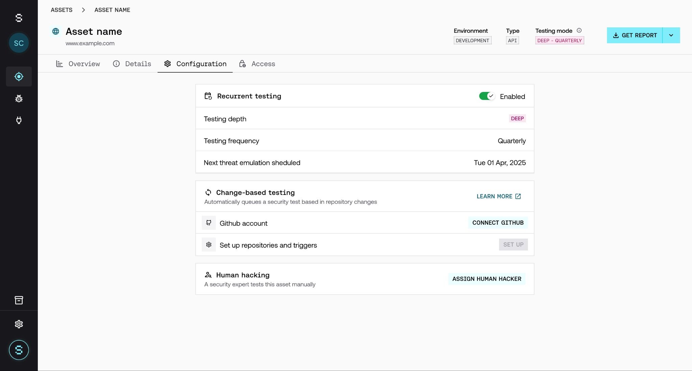Image resolution: width=692 pixels, height=371 pixels.
Task: Toggle the Recurrent testing Enabled switch
Action: coord(487,96)
